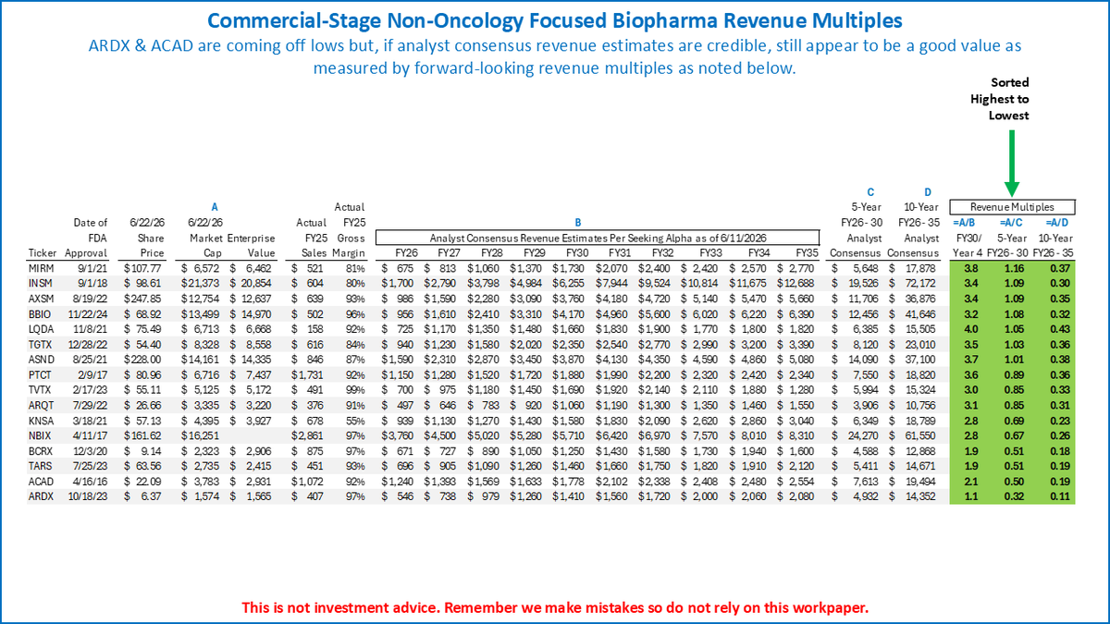Click LQDA 10-year multiple "0.43"
The image size is (1110, 624).
tap(1058, 328)
